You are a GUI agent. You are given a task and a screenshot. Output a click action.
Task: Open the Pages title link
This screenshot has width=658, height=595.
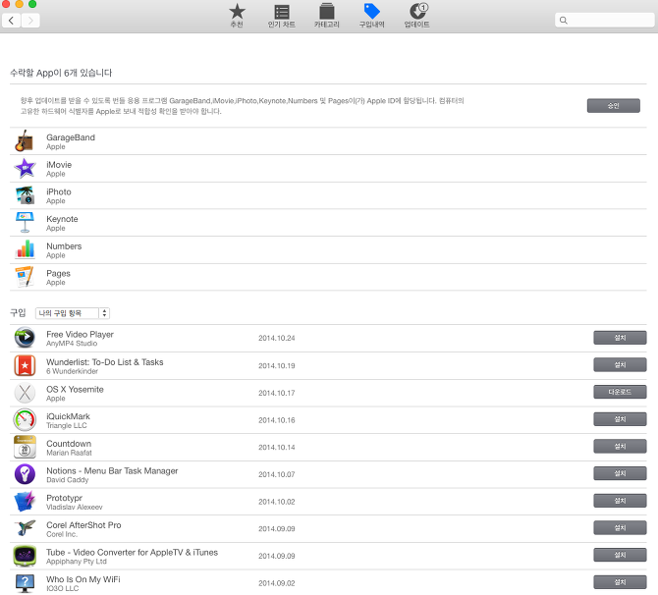click(58, 274)
